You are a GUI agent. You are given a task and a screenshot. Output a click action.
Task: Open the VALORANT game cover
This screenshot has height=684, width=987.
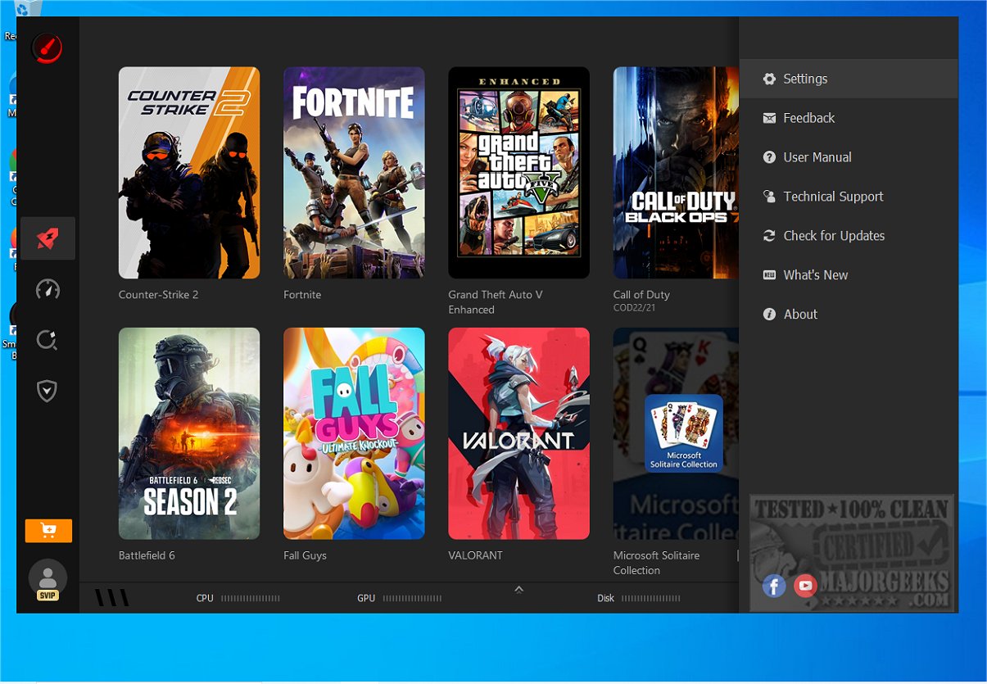click(x=518, y=433)
